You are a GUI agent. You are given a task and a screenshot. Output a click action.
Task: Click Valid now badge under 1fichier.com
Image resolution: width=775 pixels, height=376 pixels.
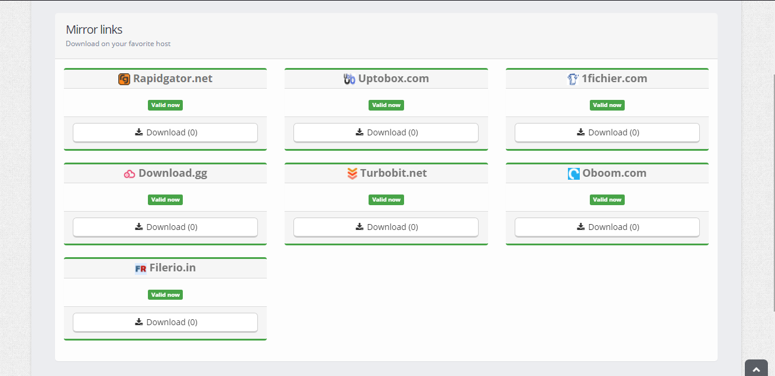coord(607,105)
